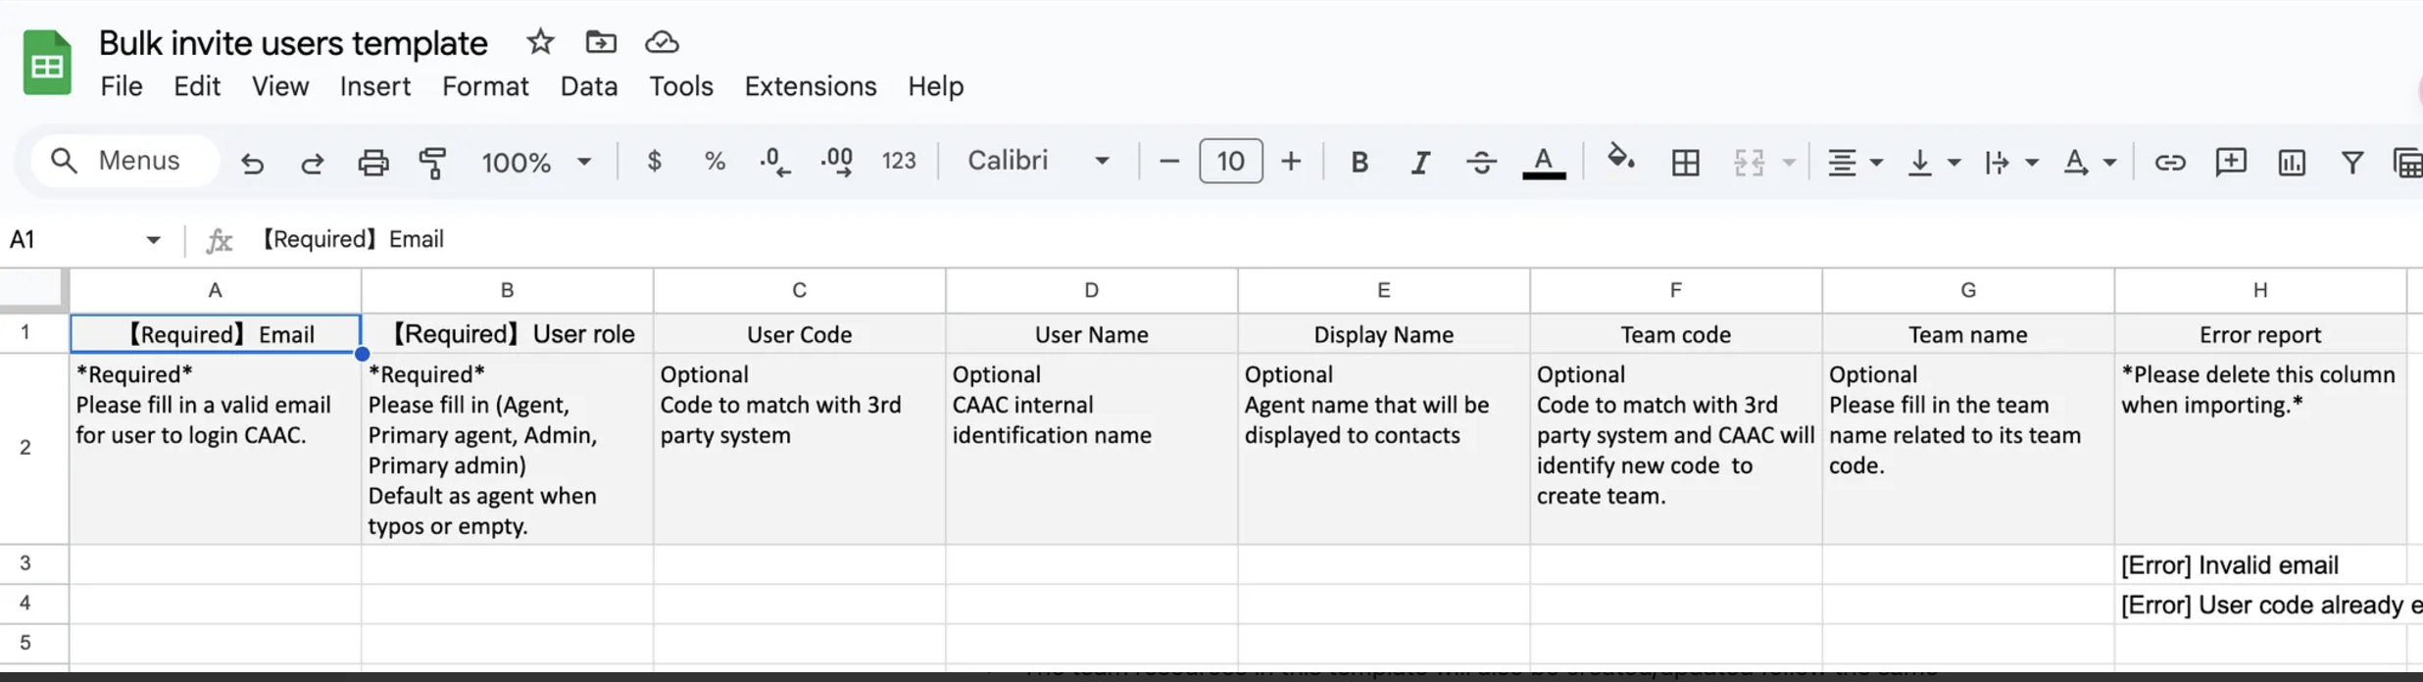Expand the horizontal align dropdown
The image size is (2423, 682).
(x=1854, y=162)
